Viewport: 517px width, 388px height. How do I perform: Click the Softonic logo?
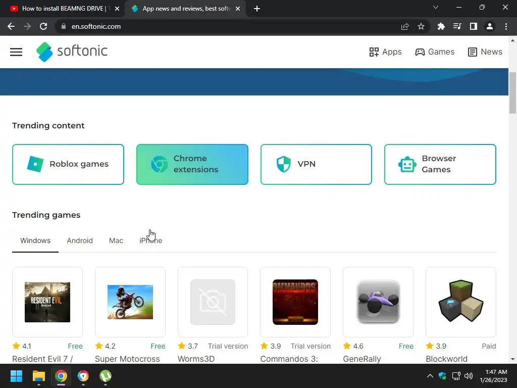coord(72,52)
